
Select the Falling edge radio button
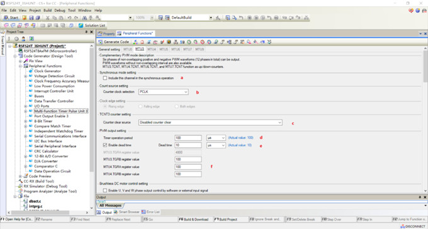click(140, 106)
